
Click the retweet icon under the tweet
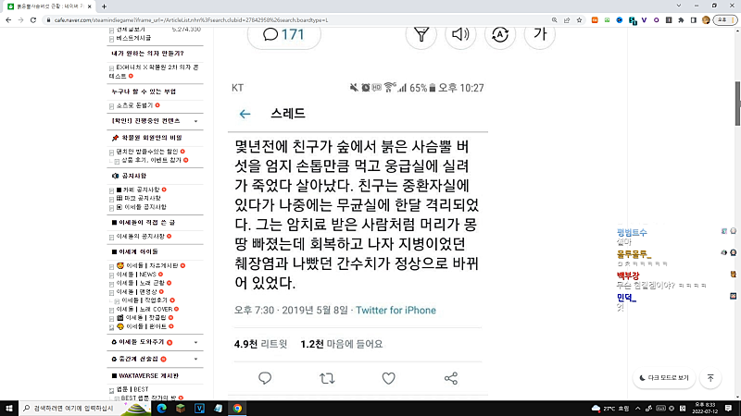(x=327, y=378)
